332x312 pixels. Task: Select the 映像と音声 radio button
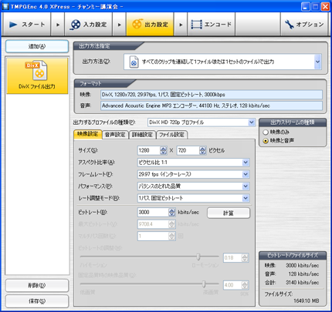(266, 141)
